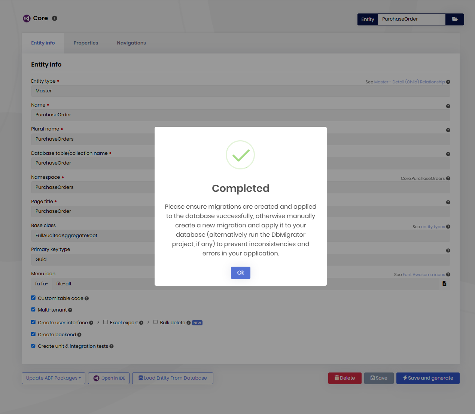Open the Font Awesome icons link
This screenshot has width=475, height=414.
pos(424,275)
